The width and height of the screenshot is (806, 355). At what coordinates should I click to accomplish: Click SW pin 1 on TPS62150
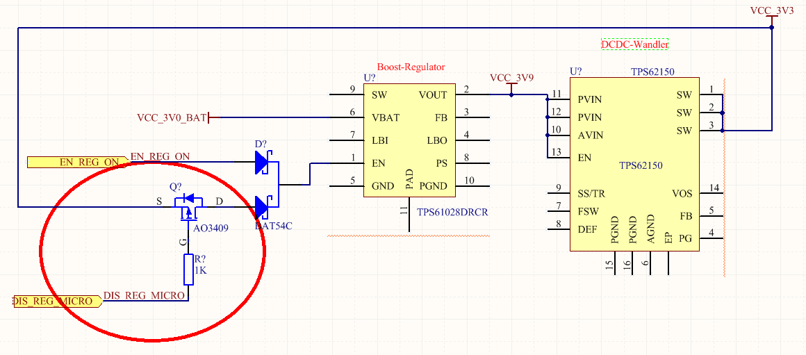[711, 94]
